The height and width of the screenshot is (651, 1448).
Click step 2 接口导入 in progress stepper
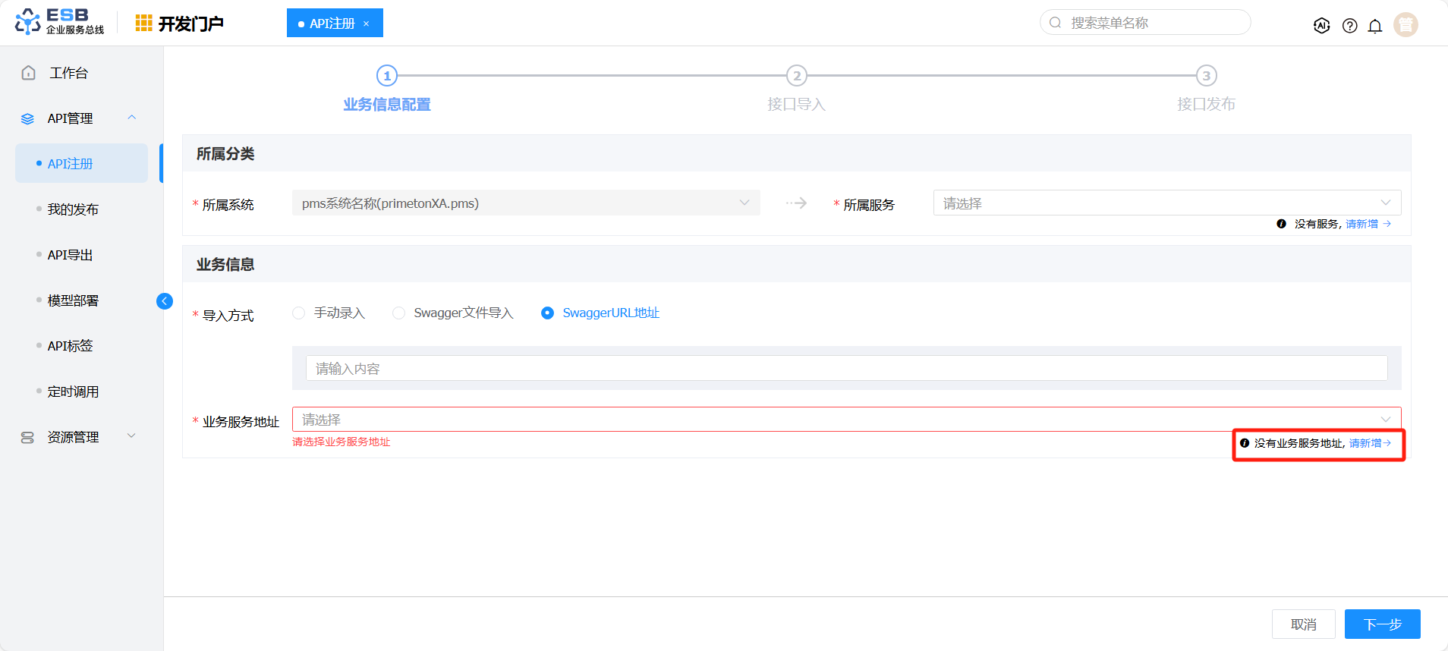pyautogui.click(x=796, y=76)
